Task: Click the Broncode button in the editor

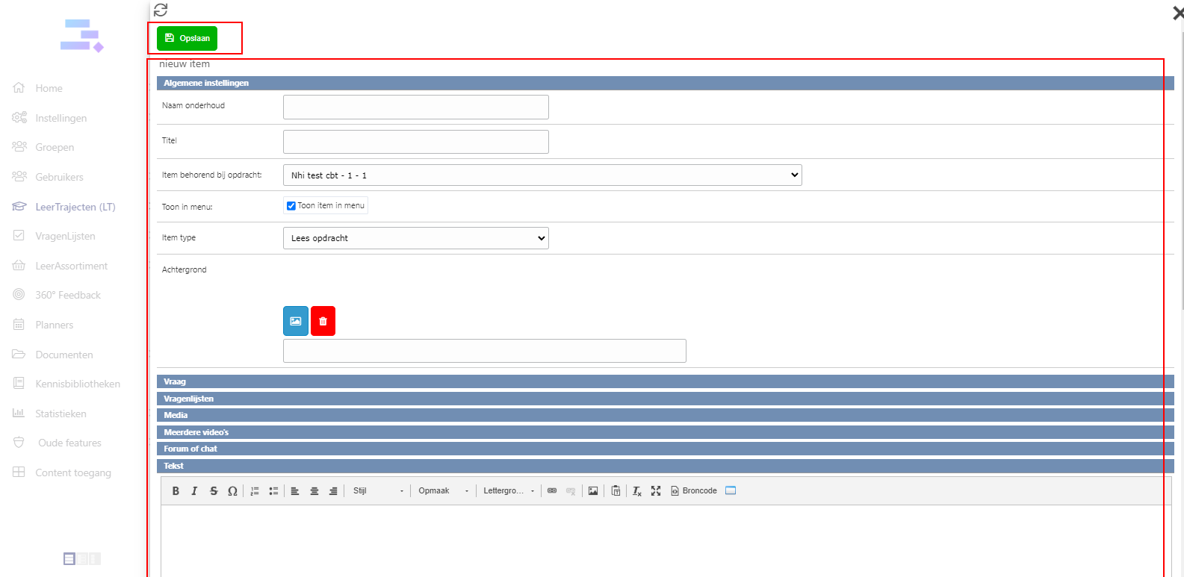Action: pos(694,491)
